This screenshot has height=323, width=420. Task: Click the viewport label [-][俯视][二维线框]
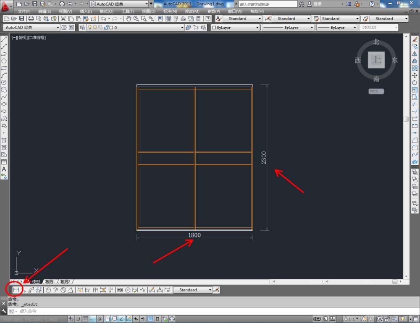point(29,37)
